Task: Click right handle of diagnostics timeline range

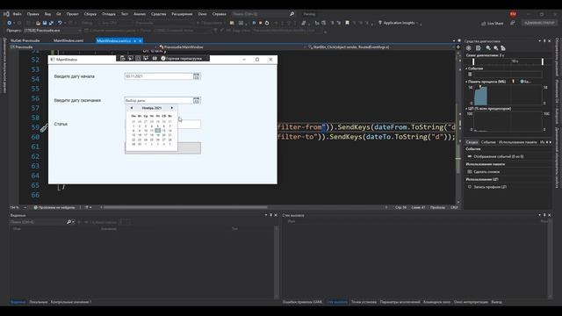Action: pyautogui.click(x=543, y=61)
